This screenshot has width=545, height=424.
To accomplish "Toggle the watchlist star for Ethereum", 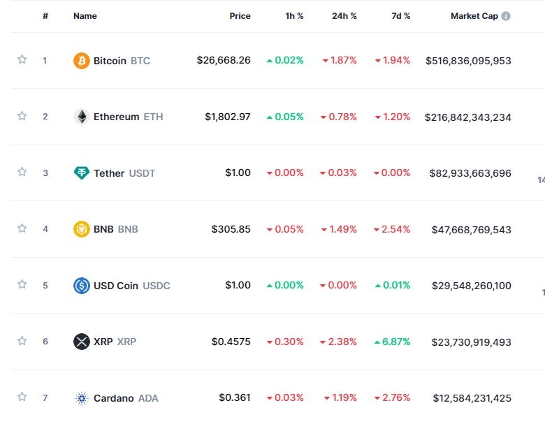I will coord(22,116).
